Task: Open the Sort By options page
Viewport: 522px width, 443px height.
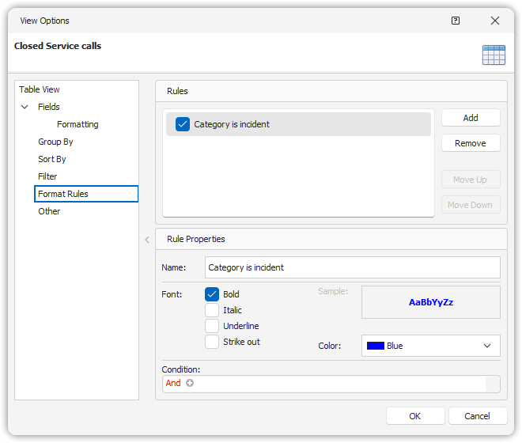Action: pos(52,159)
